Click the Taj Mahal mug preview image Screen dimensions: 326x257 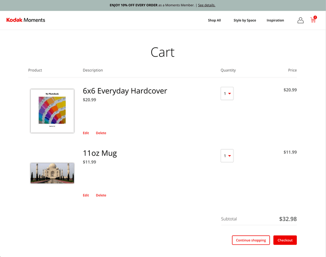52,173
